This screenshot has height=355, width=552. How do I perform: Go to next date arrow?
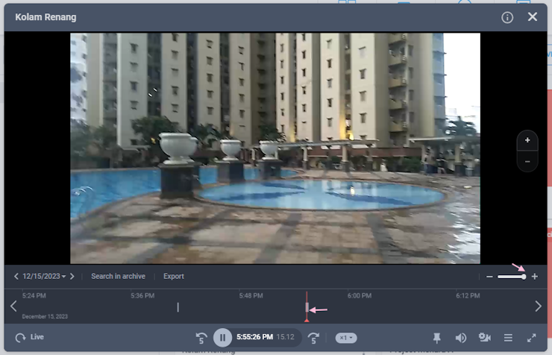(72, 277)
